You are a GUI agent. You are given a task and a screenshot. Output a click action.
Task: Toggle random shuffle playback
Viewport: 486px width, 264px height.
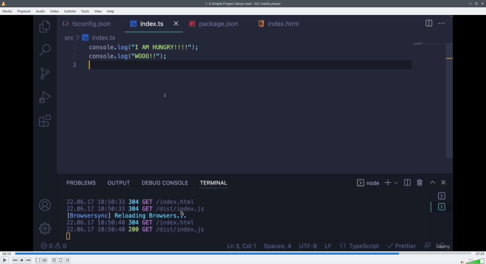click(x=68, y=260)
